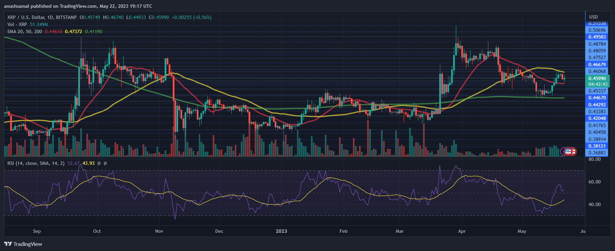The width and height of the screenshot is (615, 251).
Task: Click the TradingView logo at bottom left
Action: click(23, 244)
